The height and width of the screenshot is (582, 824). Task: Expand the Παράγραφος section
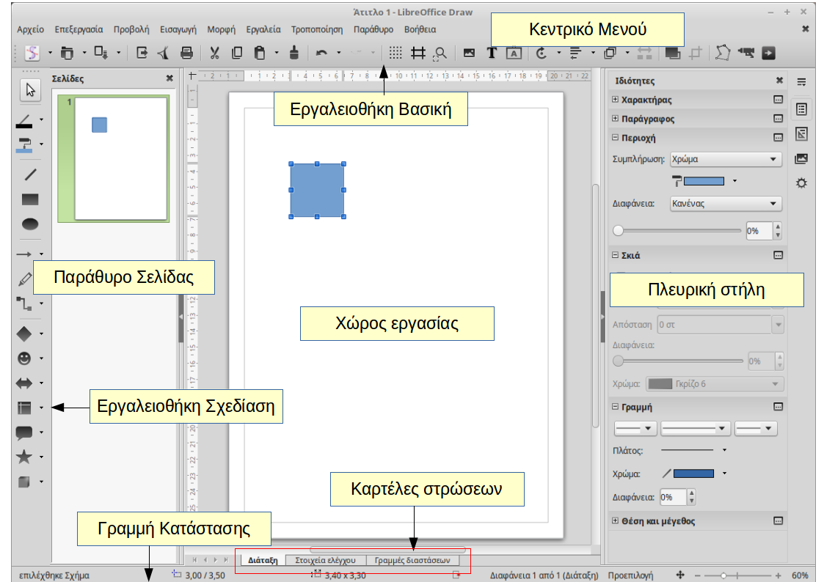click(x=616, y=119)
